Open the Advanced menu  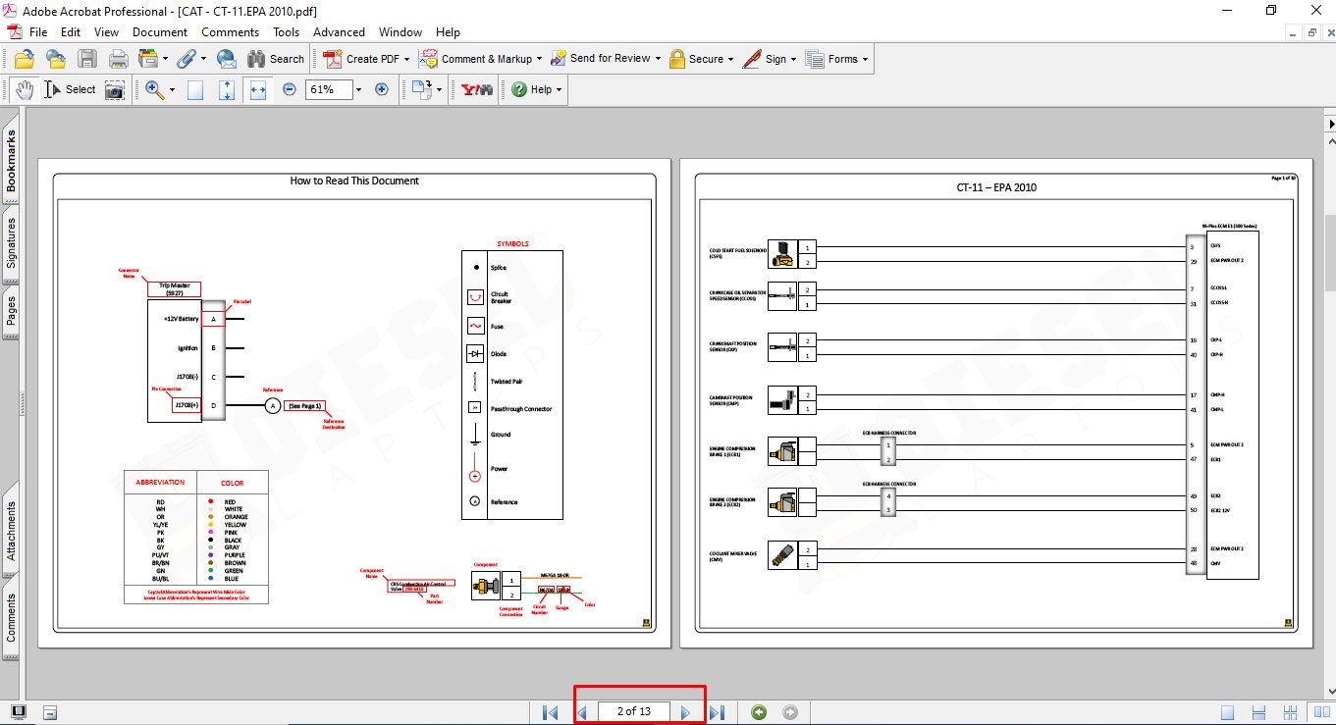[x=339, y=32]
